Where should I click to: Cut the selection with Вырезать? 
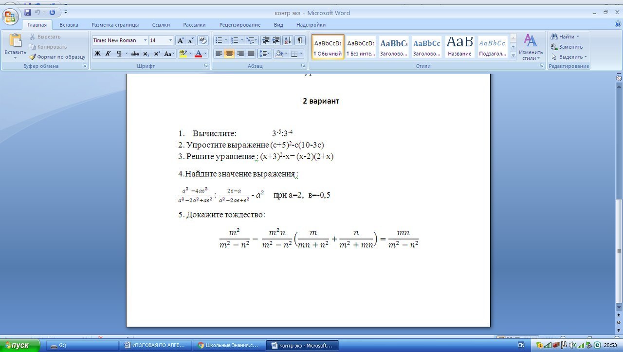coord(45,37)
